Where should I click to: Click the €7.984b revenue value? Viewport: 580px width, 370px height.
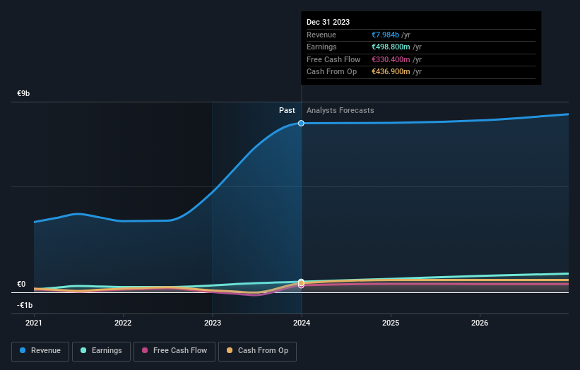pyautogui.click(x=386, y=35)
